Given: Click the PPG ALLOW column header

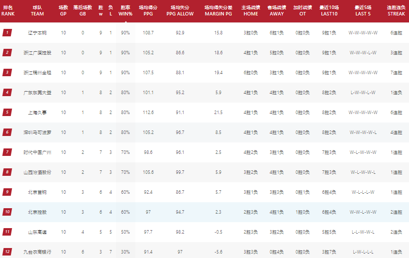Looking at the screenshot, I should pos(180,10).
